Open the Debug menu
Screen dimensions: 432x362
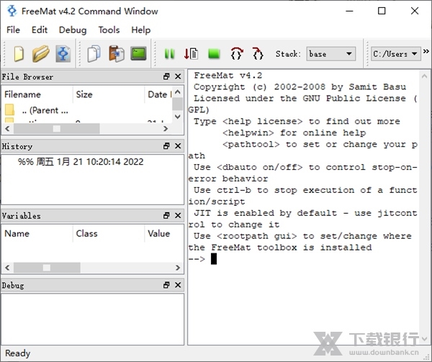pyautogui.click(x=73, y=30)
